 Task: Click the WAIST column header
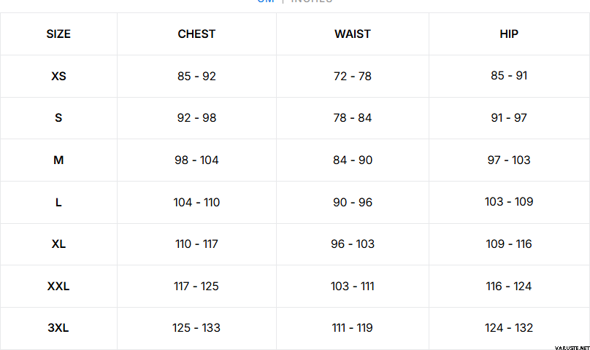(353, 34)
